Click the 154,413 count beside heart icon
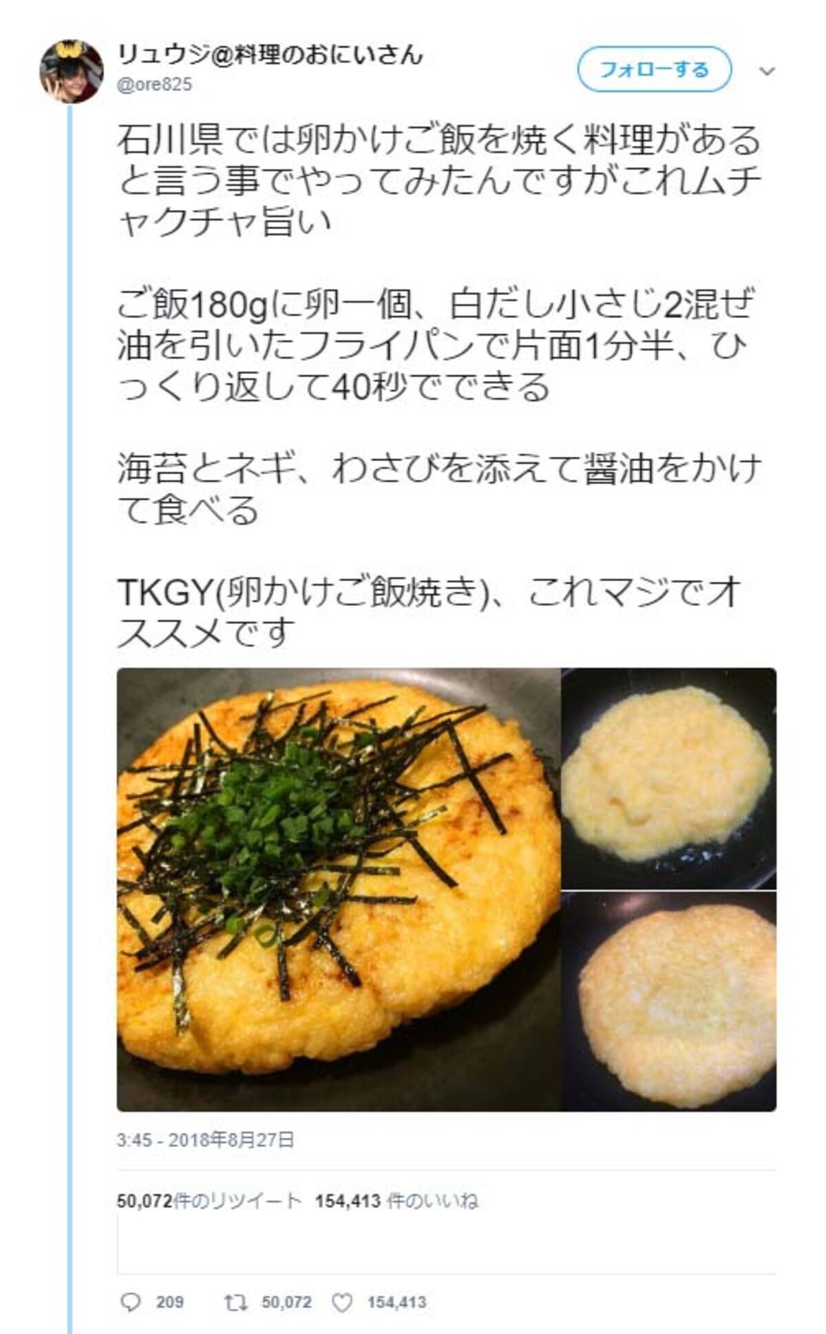Screen dimensions: 826x1334 [397, 1302]
